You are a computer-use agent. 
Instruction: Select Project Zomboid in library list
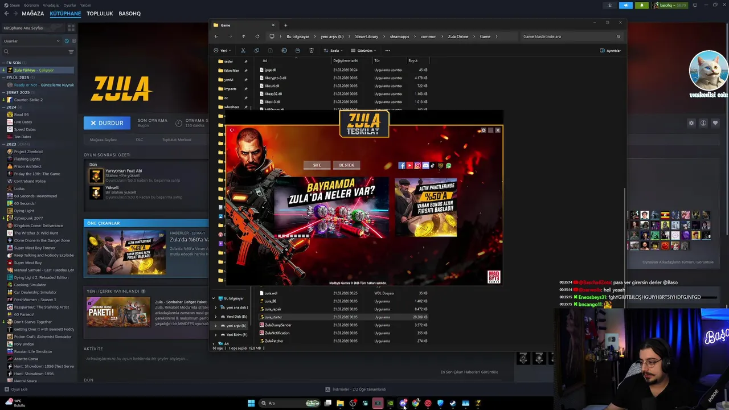28,151
